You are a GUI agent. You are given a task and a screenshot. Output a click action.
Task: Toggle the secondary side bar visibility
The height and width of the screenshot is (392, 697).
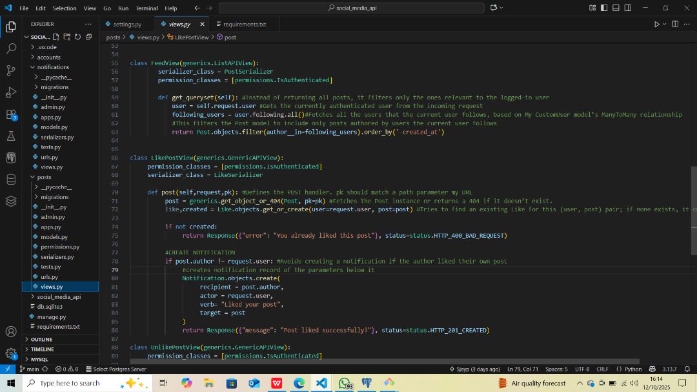tap(628, 8)
